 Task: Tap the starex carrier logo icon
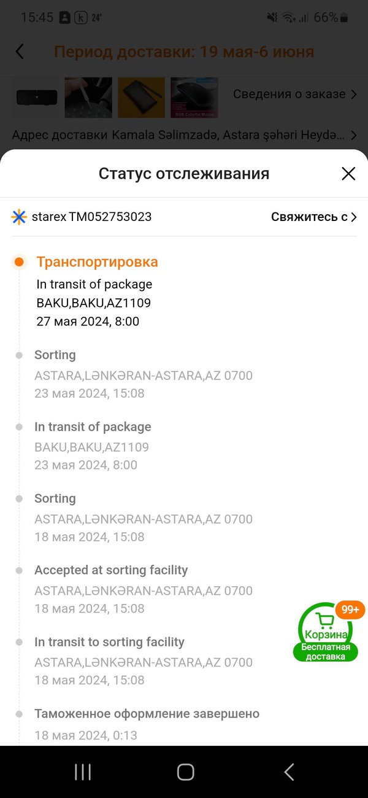[20, 217]
